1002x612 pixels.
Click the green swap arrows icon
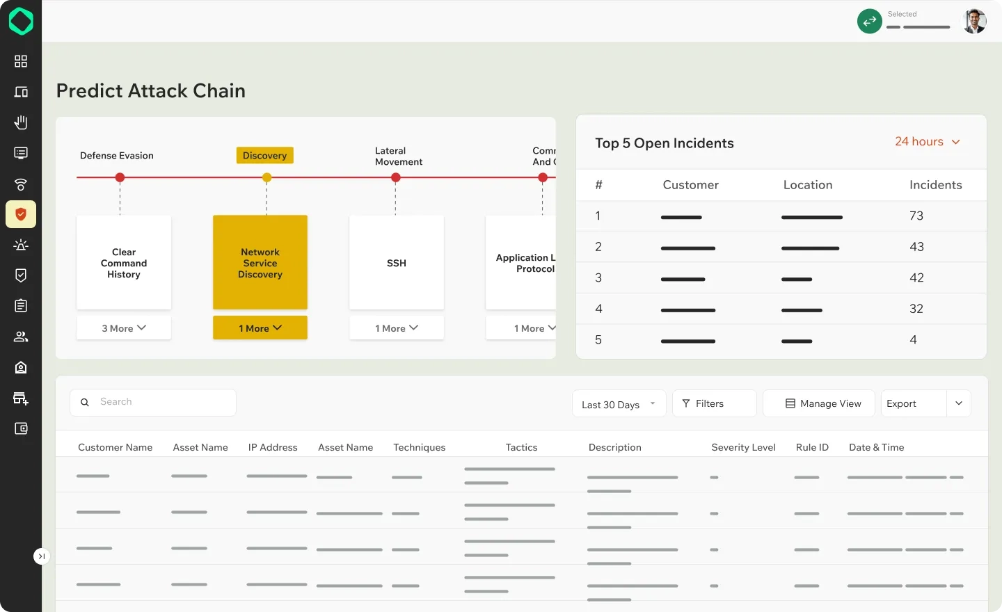click(870, 22)
